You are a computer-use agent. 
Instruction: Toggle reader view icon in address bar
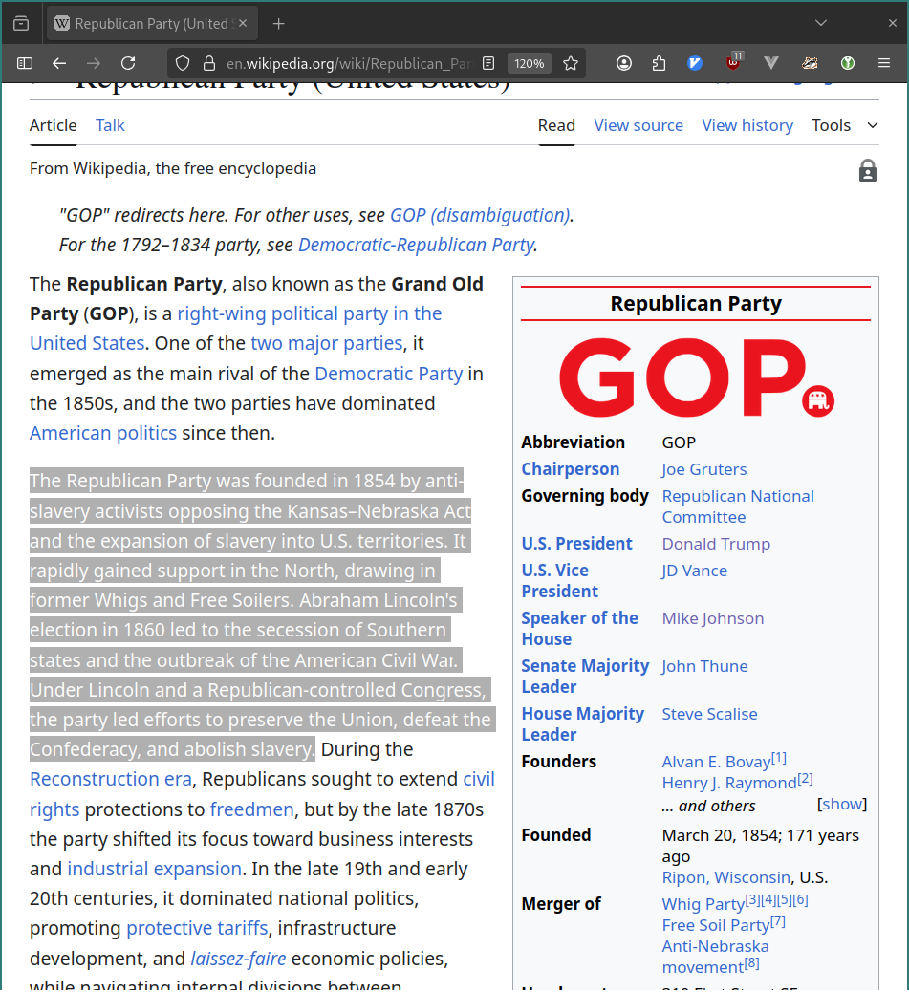(x=488, y=63)
